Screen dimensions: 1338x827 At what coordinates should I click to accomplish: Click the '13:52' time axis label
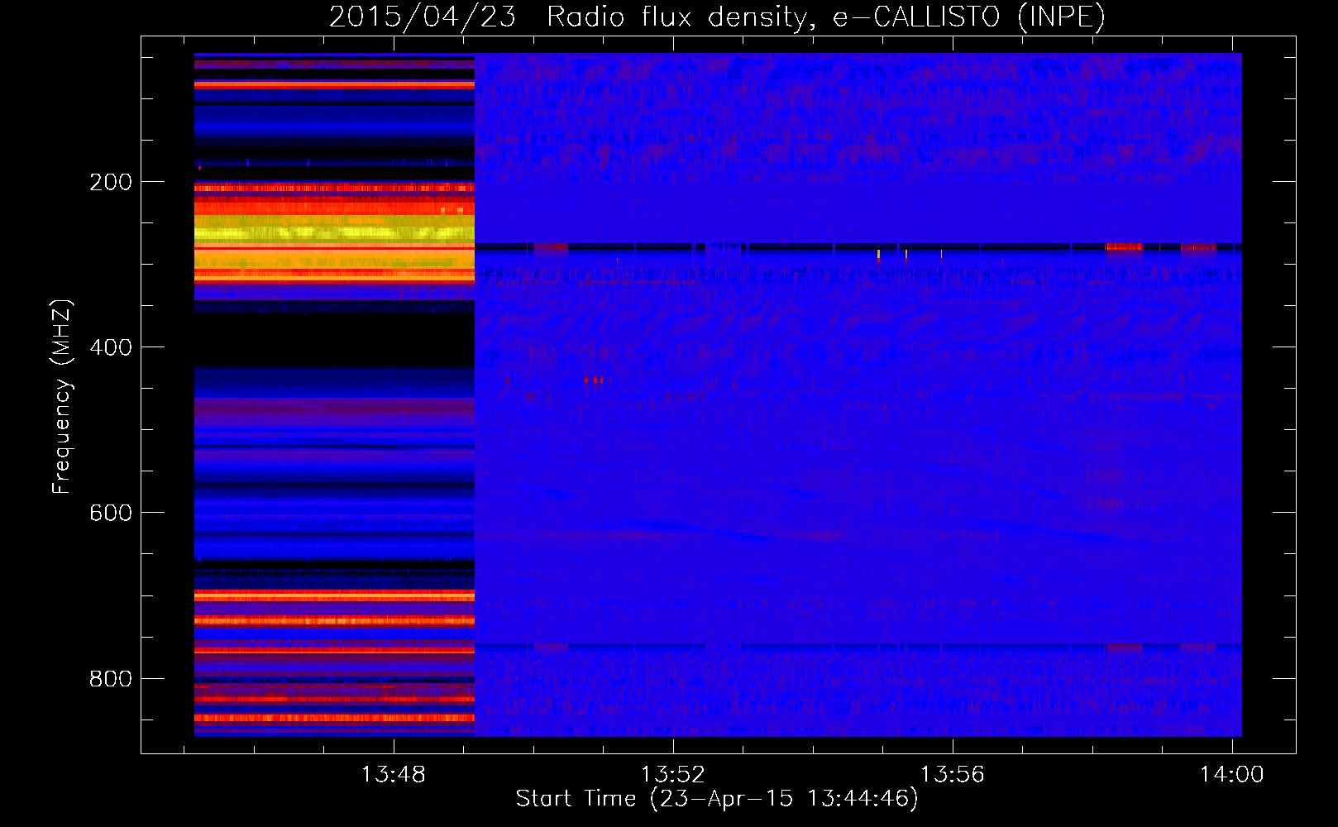(673, 775)
